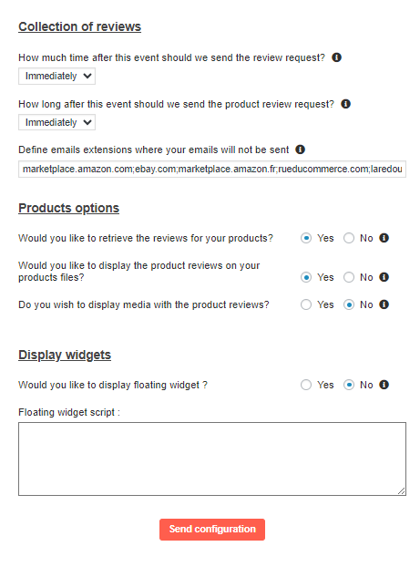
Task: Click info icon beside review request timing question
Action: [x=336, y=57]
